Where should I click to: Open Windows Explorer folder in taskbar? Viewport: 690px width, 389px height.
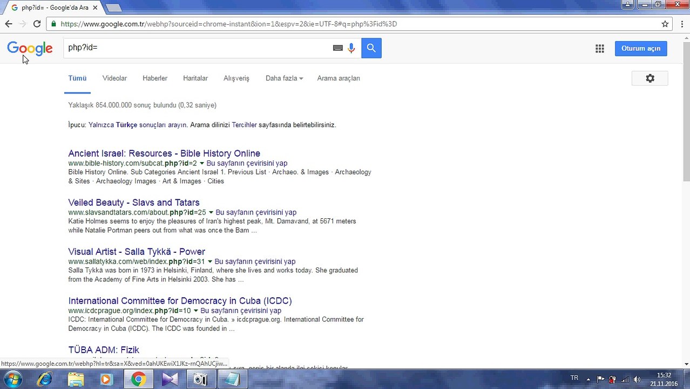[76, 379]
